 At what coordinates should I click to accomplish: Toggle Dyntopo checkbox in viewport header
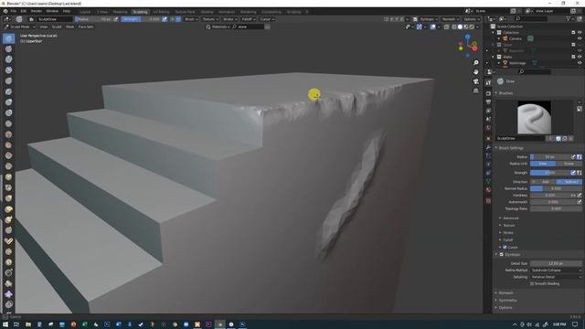(x=415, y=19)
